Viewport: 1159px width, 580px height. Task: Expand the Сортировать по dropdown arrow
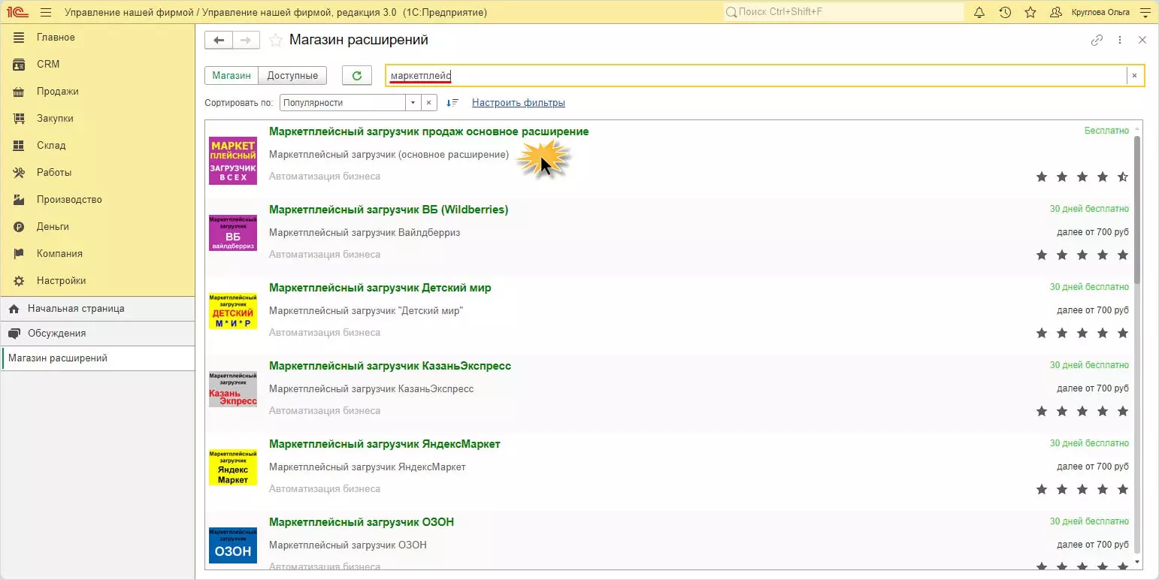pyautogui.click(x=413, y=103)
